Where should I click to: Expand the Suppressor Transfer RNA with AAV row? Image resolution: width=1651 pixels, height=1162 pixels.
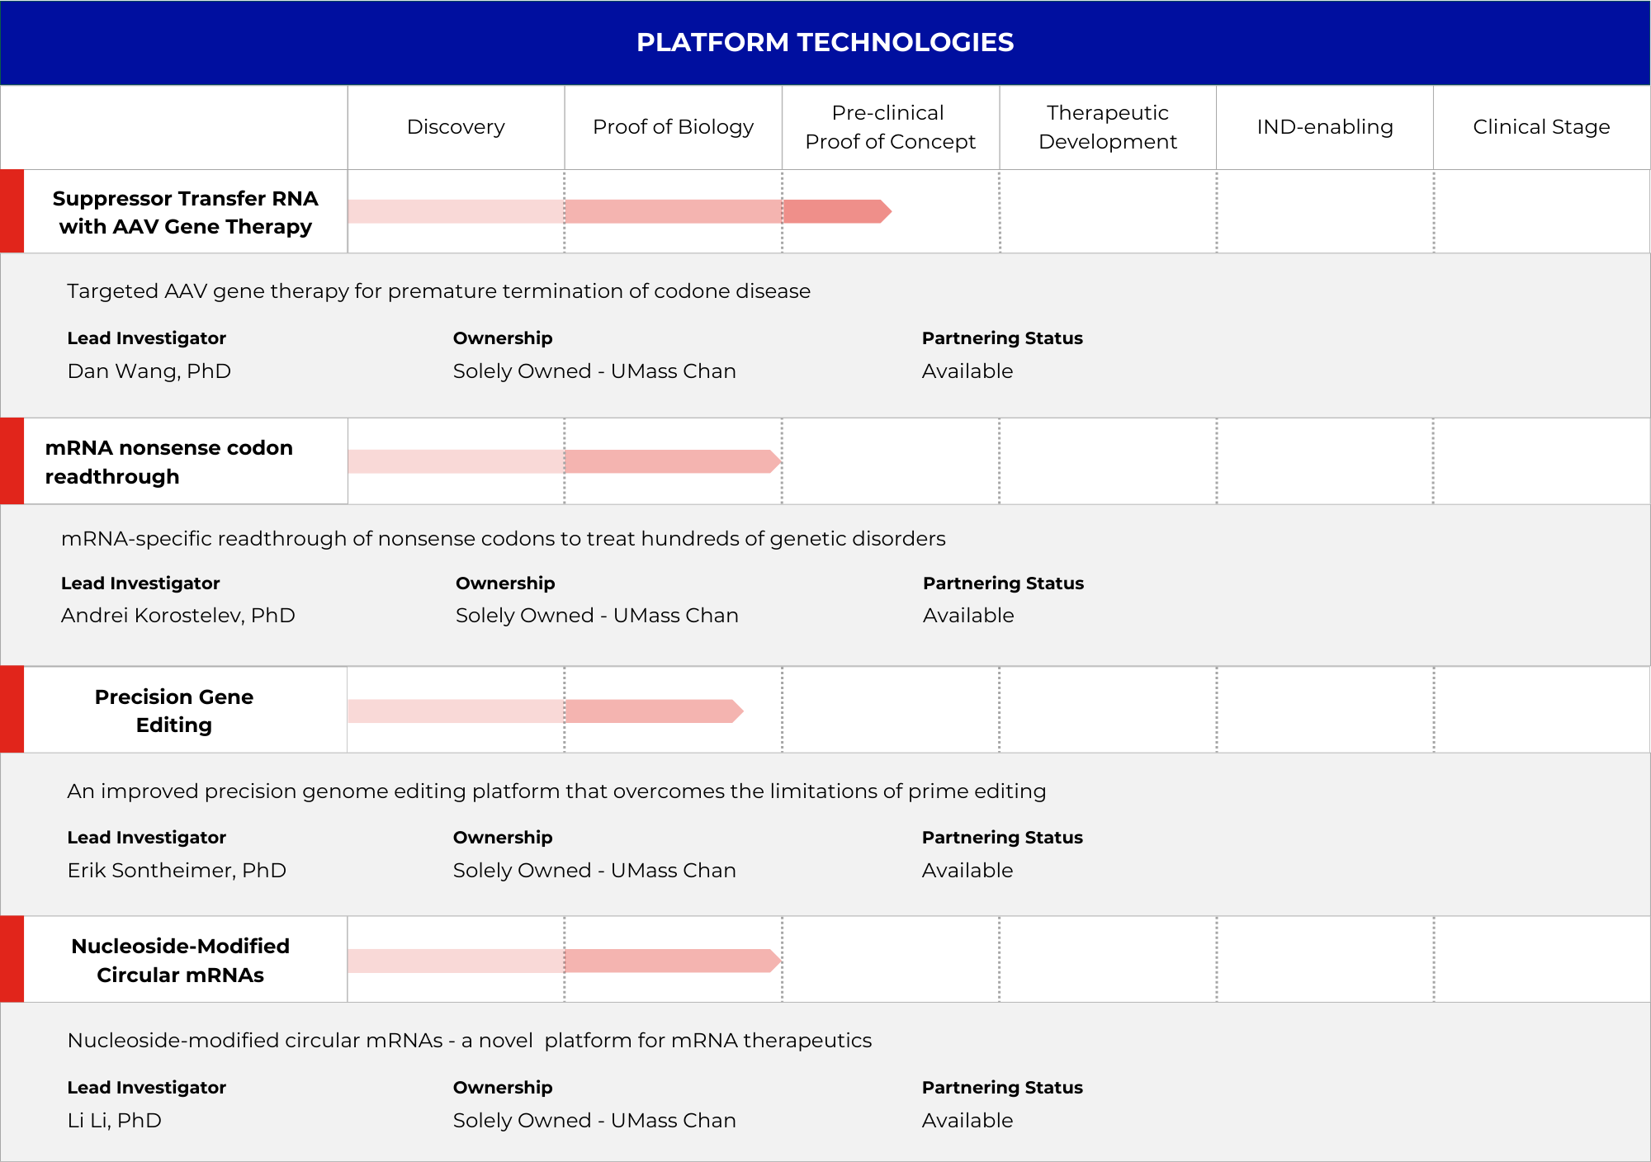(185, 212)
